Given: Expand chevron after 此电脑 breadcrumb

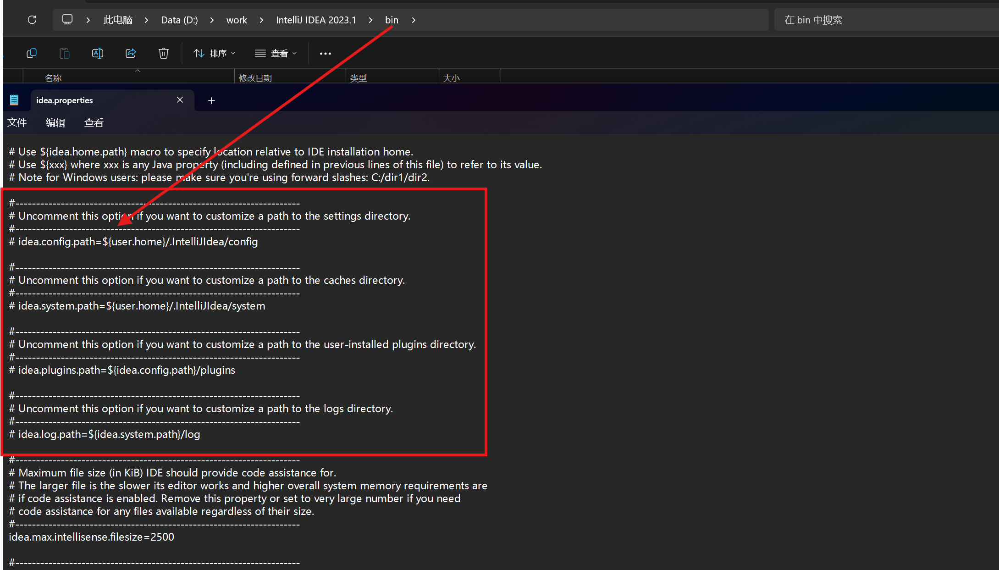Looking at the screenshot, I should [146, 20].
